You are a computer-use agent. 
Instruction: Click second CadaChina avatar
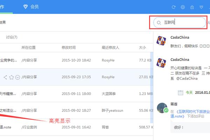[x=161, y=63]
